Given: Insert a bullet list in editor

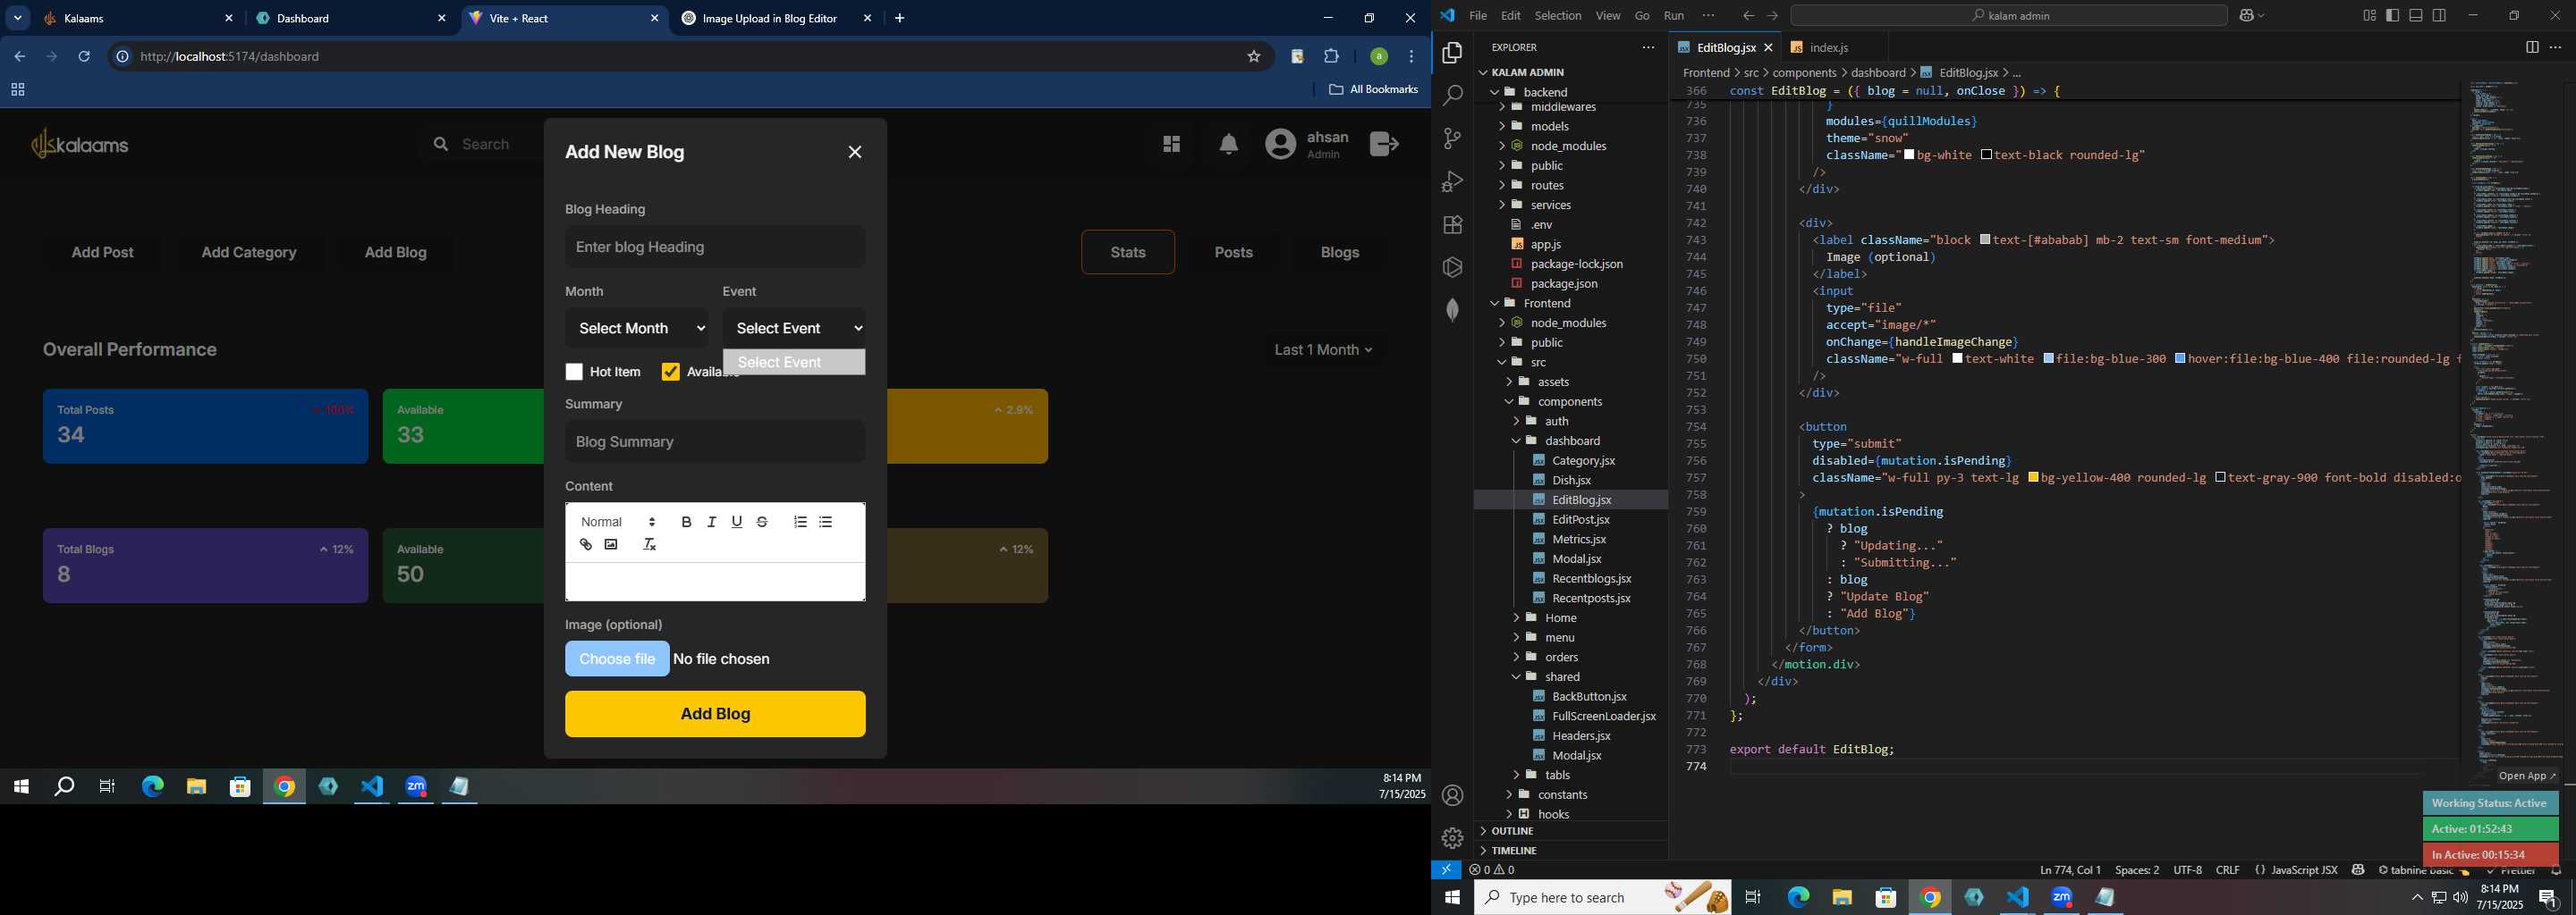Looking at the screenshot, I should 826,522.
